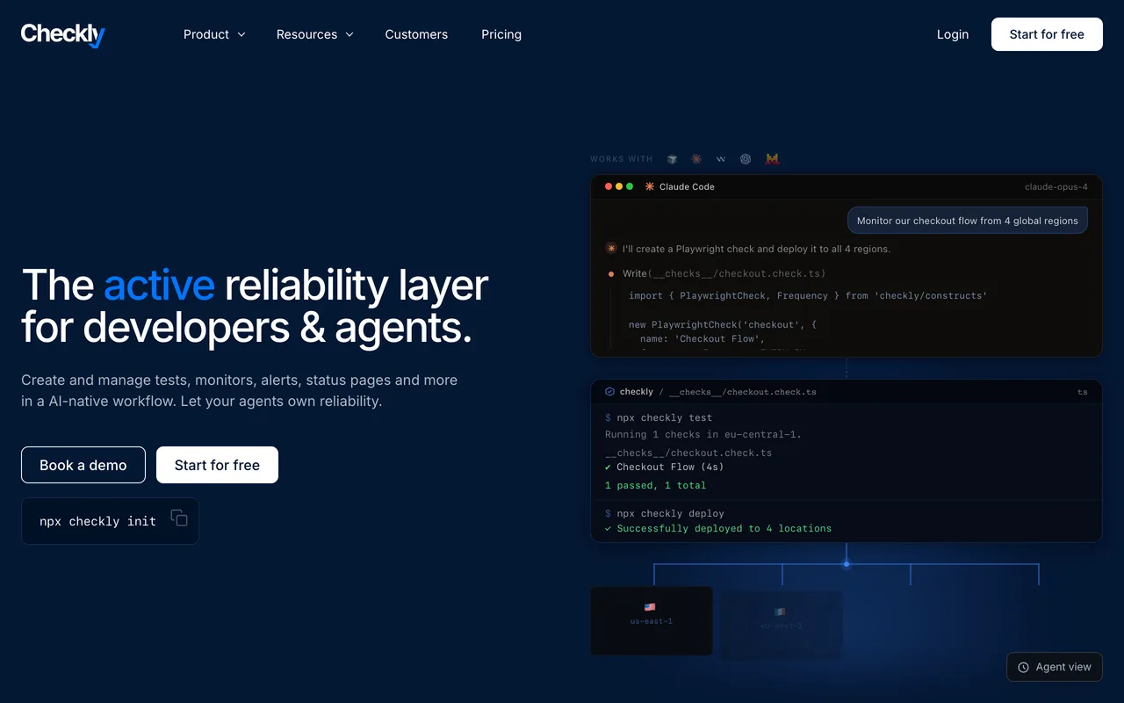Open the Customers page
Screen dimensions: 1124x703
[416, 34]
